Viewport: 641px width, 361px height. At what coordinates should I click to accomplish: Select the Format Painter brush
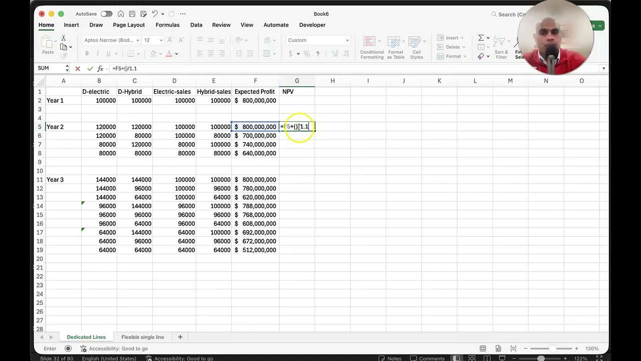(64, 56)
